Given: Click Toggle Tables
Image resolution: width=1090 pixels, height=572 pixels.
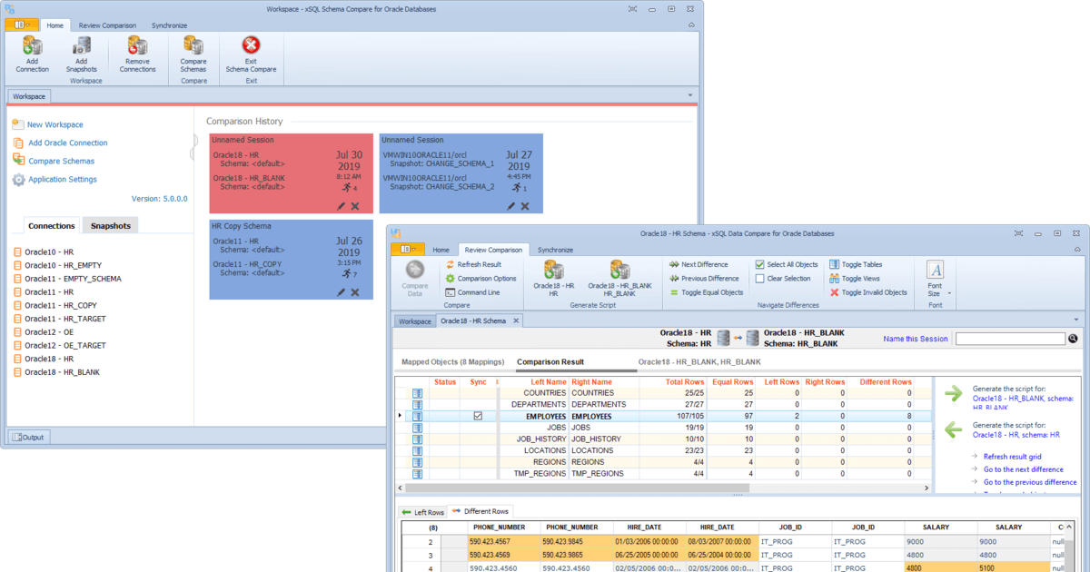Looking at the screenshot, I should pos(856,264).
